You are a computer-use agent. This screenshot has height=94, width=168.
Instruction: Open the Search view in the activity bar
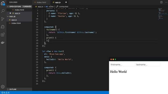(x=3, y=11)
